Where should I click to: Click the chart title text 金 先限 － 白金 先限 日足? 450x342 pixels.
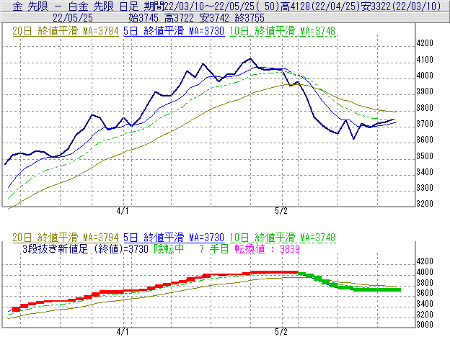coord(76,6)
